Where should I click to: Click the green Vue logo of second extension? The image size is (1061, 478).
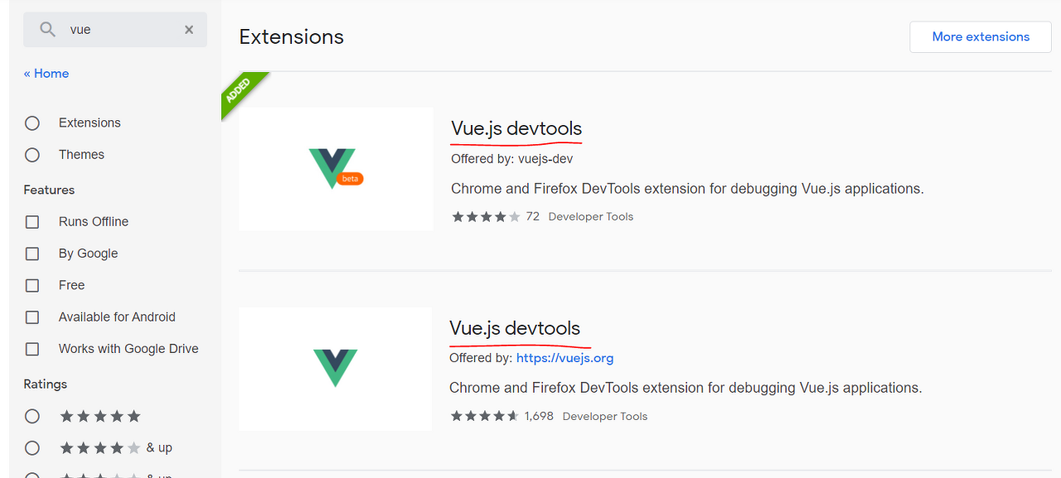pyautogui.click(x=335, y=368)
